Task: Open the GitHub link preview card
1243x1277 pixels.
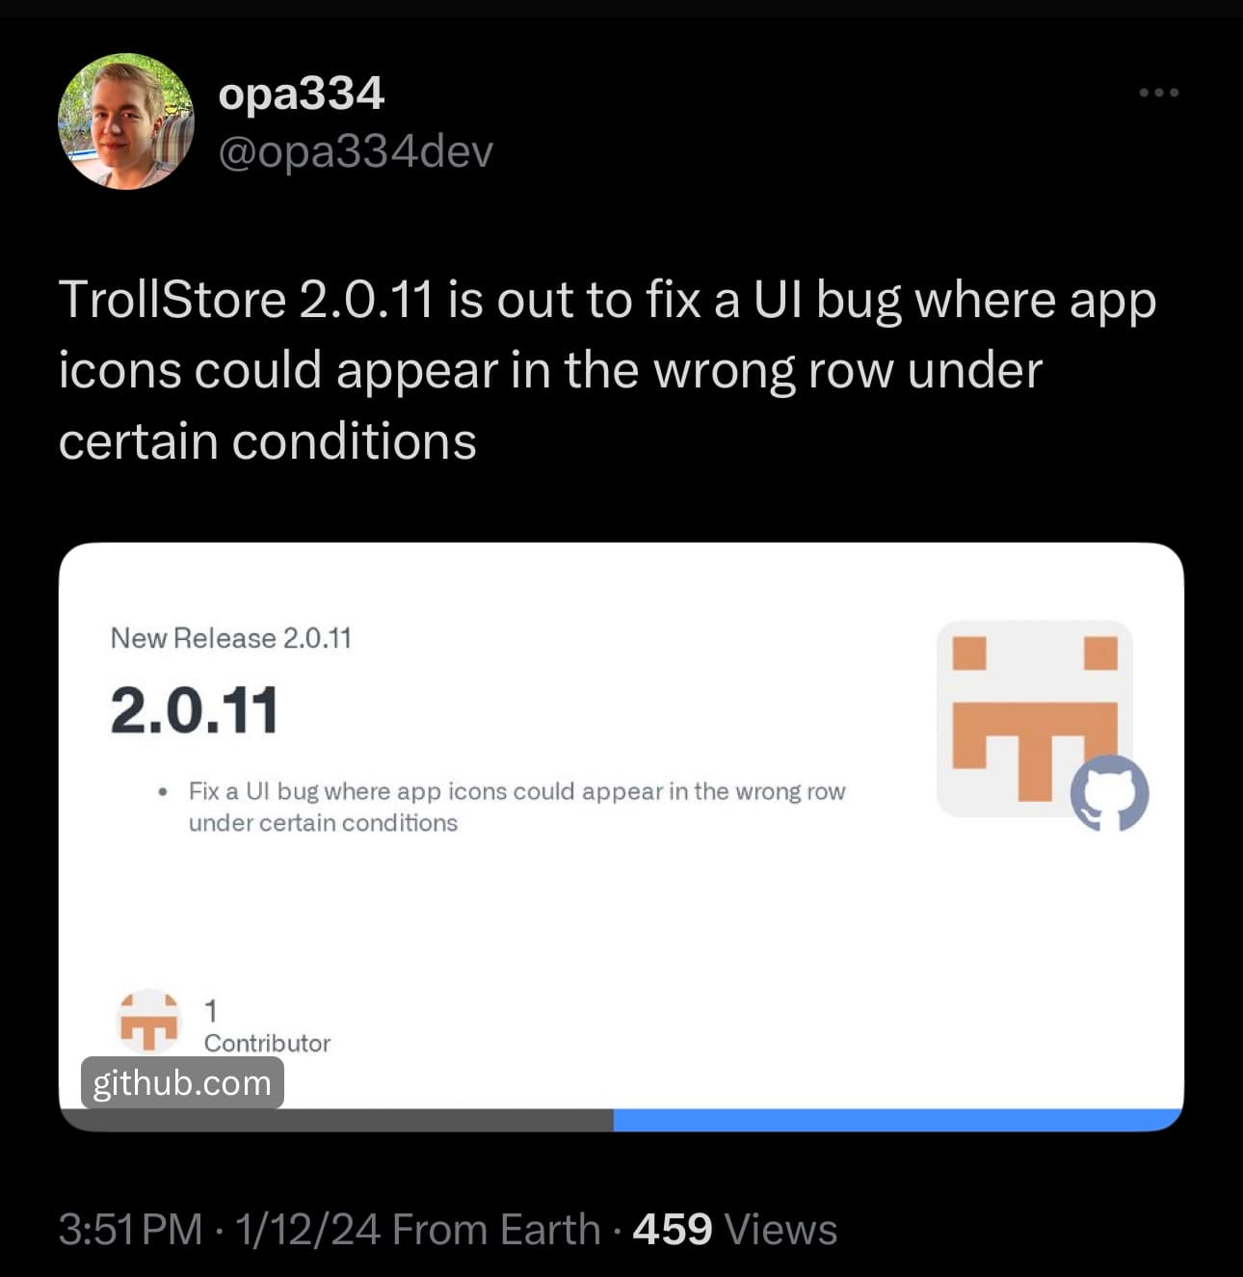Action: (621, 837)
